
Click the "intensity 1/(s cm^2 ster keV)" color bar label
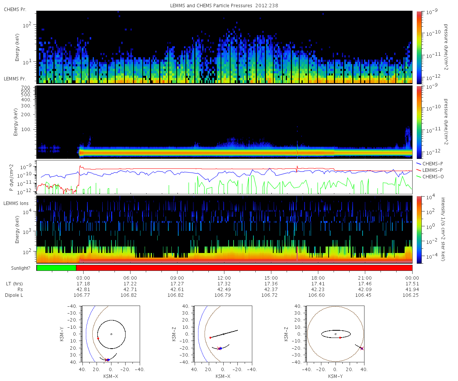click(444, 229)
